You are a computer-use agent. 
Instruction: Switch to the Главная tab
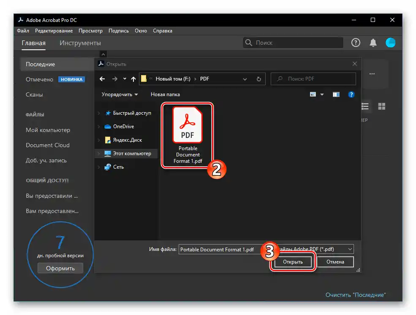(x=33, y=43)
